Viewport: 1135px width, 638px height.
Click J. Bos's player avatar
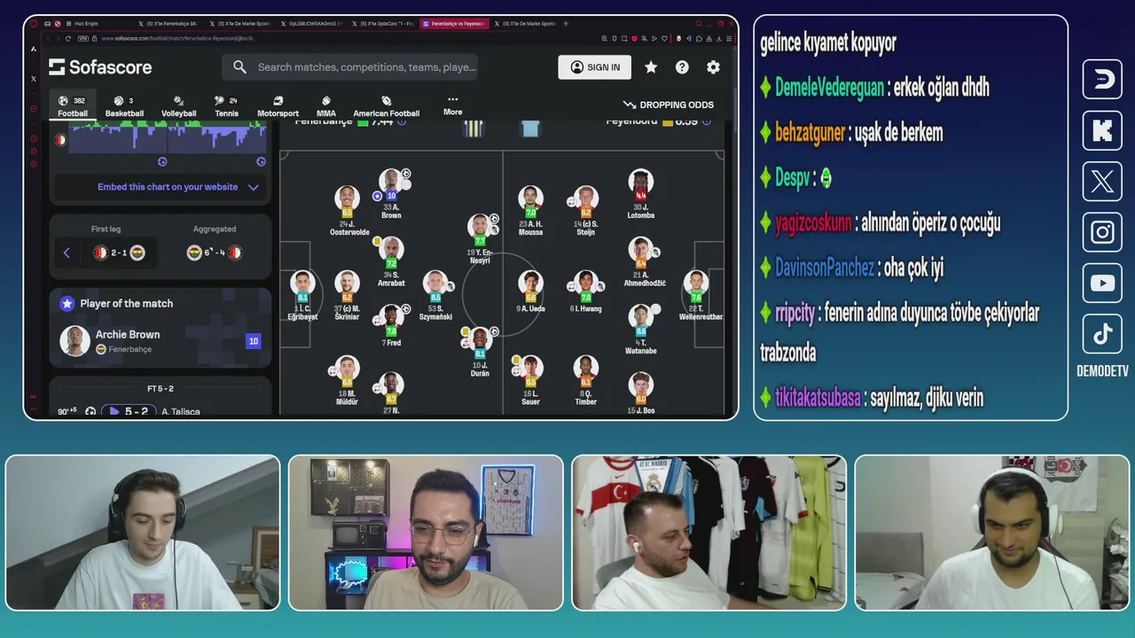point(640,385)
